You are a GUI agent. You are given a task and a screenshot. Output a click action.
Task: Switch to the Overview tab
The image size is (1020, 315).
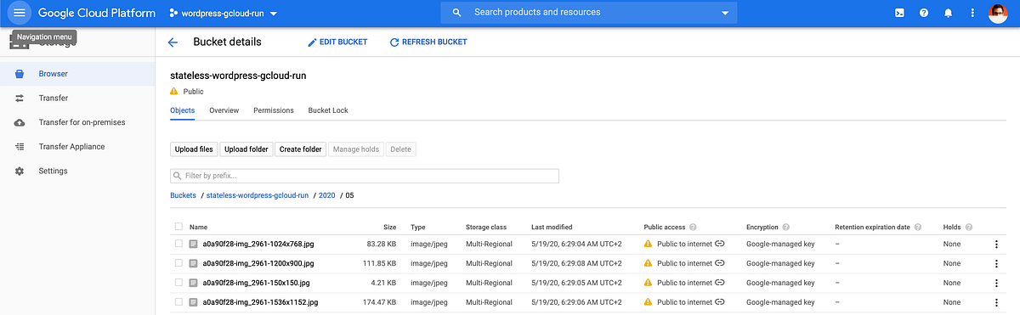[x=224, y=110]
